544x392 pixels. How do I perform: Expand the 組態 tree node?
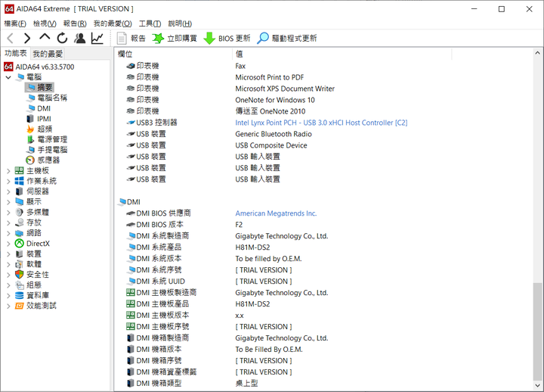pyautogui.click(x=8, y=285)
